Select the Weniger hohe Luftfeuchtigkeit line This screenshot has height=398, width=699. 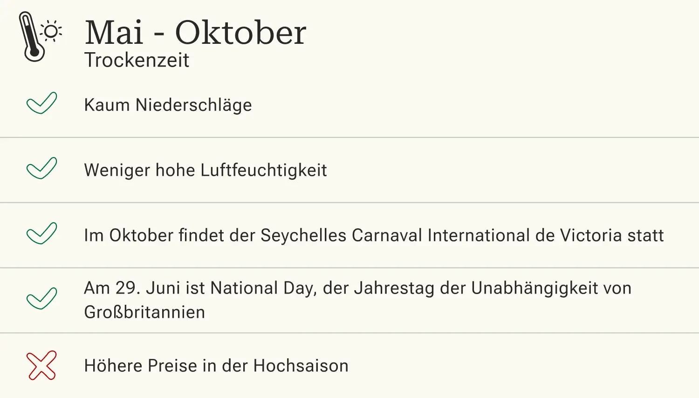point(206,171)
